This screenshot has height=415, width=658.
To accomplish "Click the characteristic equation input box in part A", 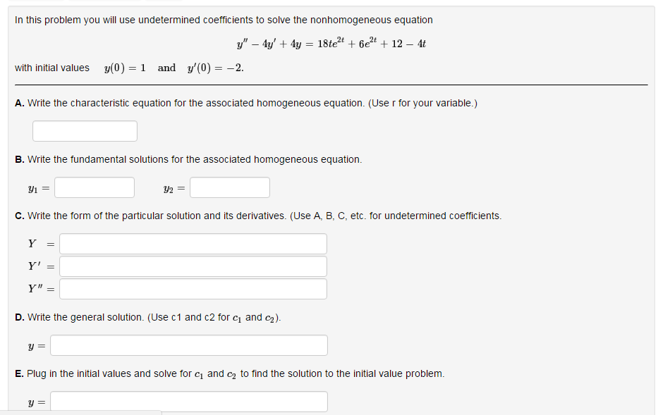I will pyautogui.click(x=85, y=130).
